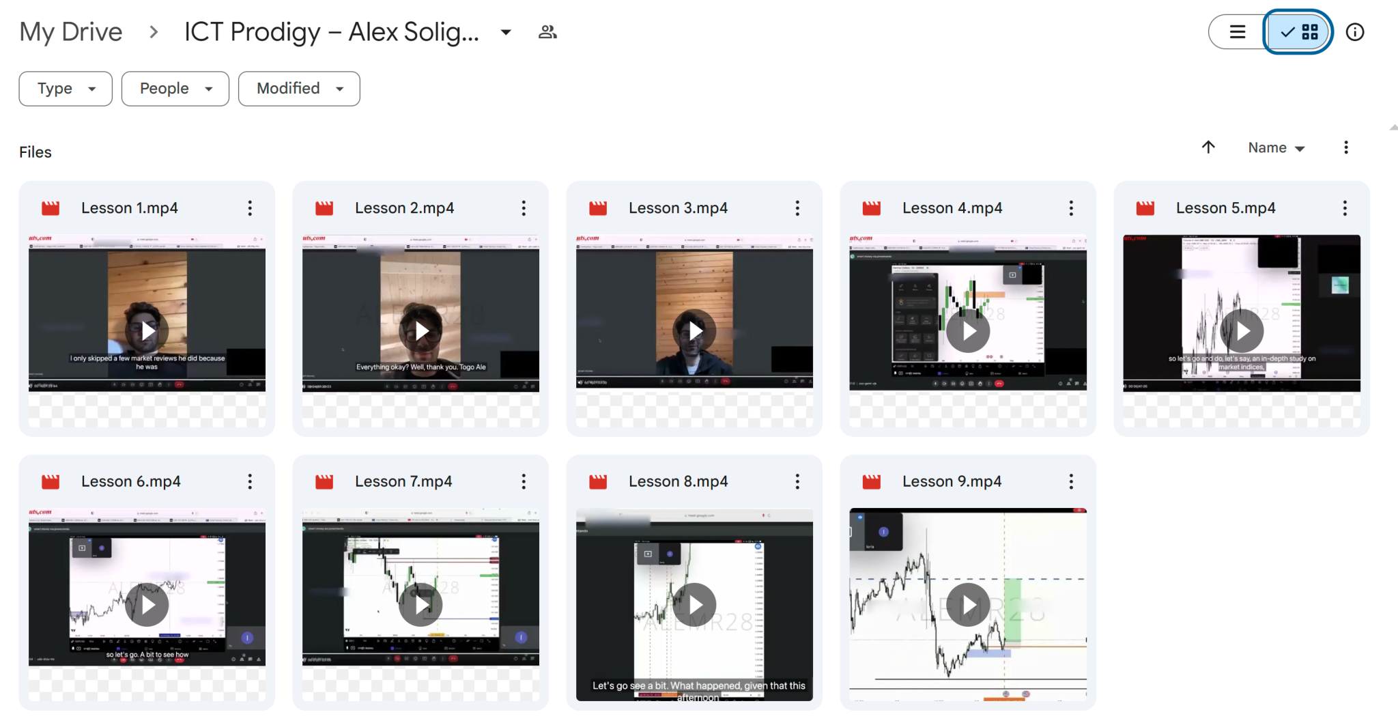Image resolution: width=1398 pixels, height=723 pixels.
Task: Open three-dot menu for Lesson 8.mp4
Action: [x=797, y=482]
